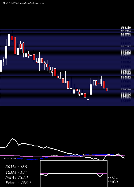Select the 5MA : 132.1 reading
Image resolution: width=134 pixels, height=187 pixels.
[17, 178]
